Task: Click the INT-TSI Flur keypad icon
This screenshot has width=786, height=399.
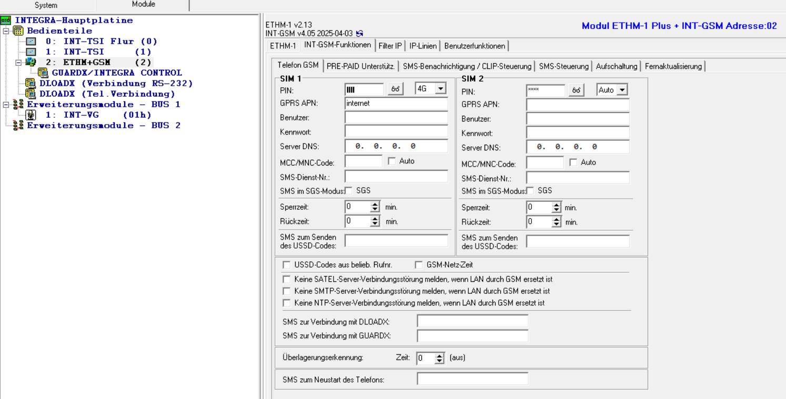Action: coord(31,42)
